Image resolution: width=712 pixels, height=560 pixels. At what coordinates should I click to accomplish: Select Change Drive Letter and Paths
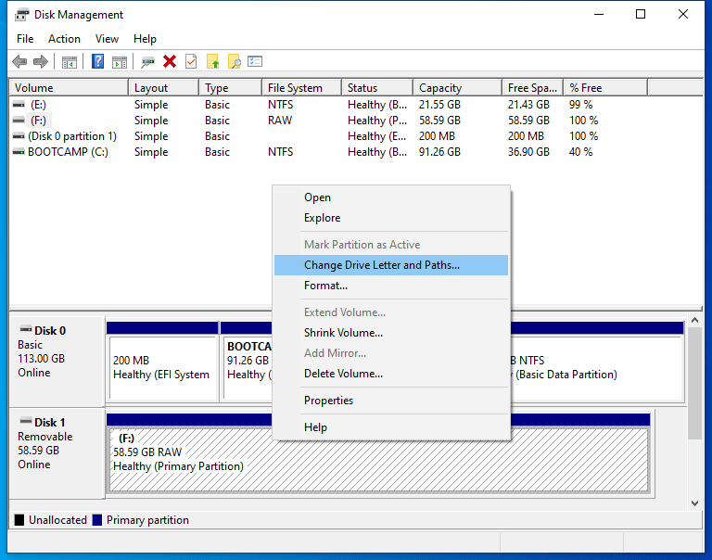coord(391,265)
